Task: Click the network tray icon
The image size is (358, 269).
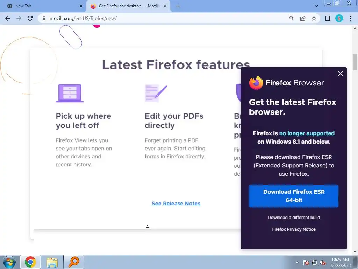Action: pos(314,263)
